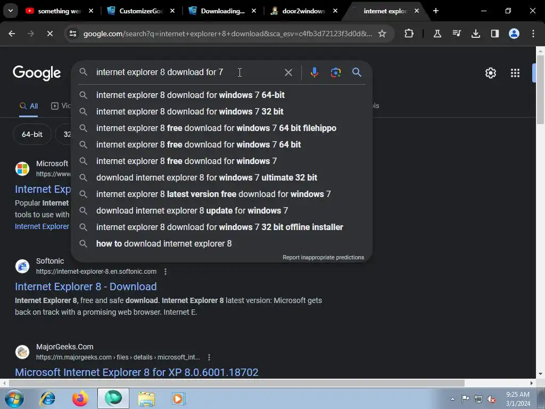This screenshot has width=545, height=409.
Task: View site information icon in address bar
Action: 72,34
